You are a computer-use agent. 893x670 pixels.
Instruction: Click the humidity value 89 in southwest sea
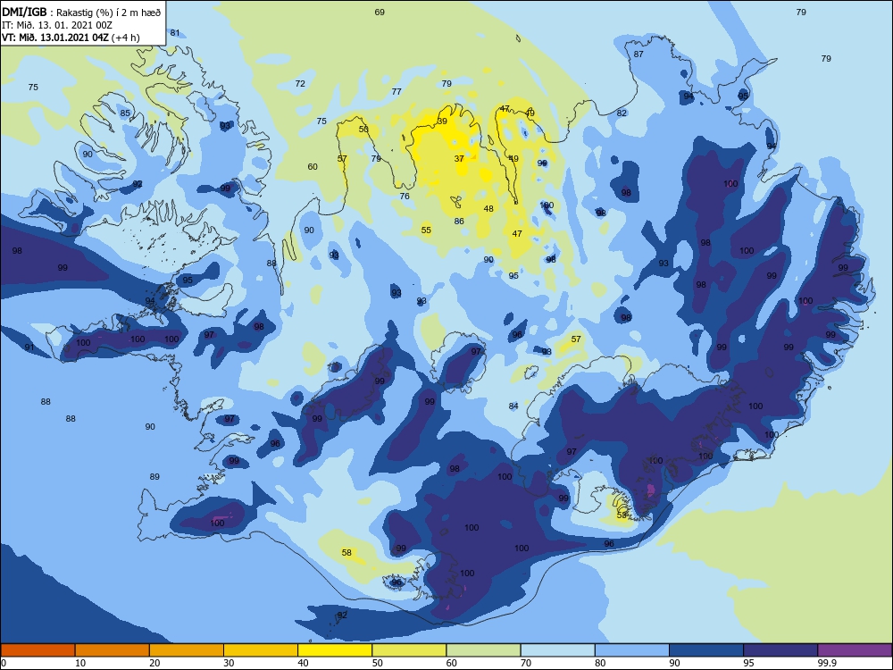point(154,476)
